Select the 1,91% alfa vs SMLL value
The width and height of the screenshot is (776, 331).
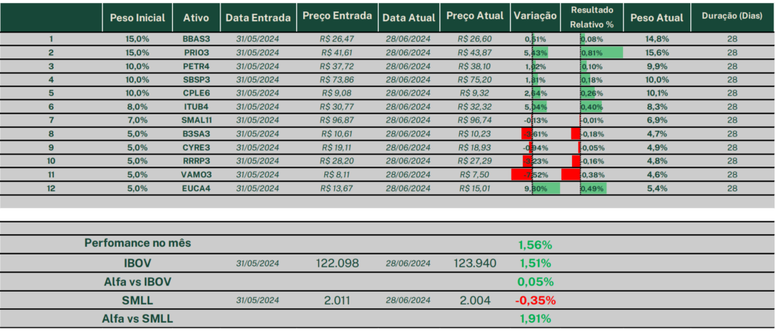535,319
